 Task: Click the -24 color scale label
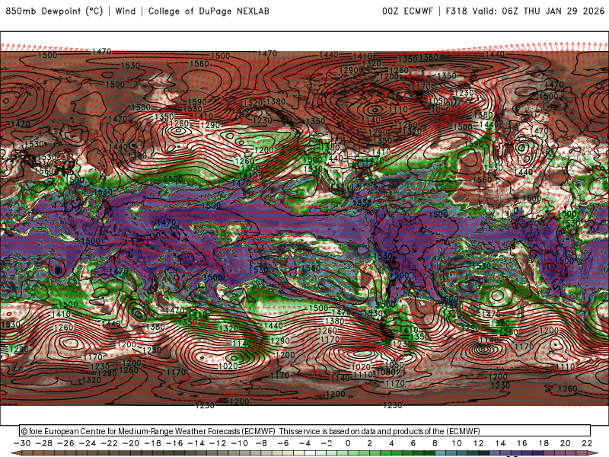click(88, 443)
